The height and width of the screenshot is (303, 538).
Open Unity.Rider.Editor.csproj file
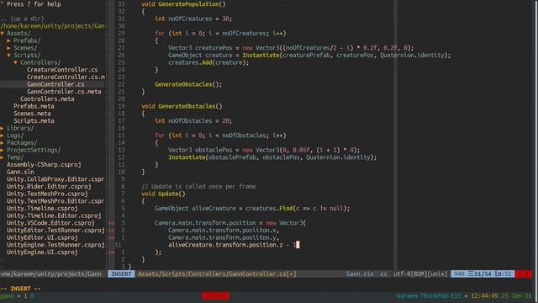click(49, 186)
